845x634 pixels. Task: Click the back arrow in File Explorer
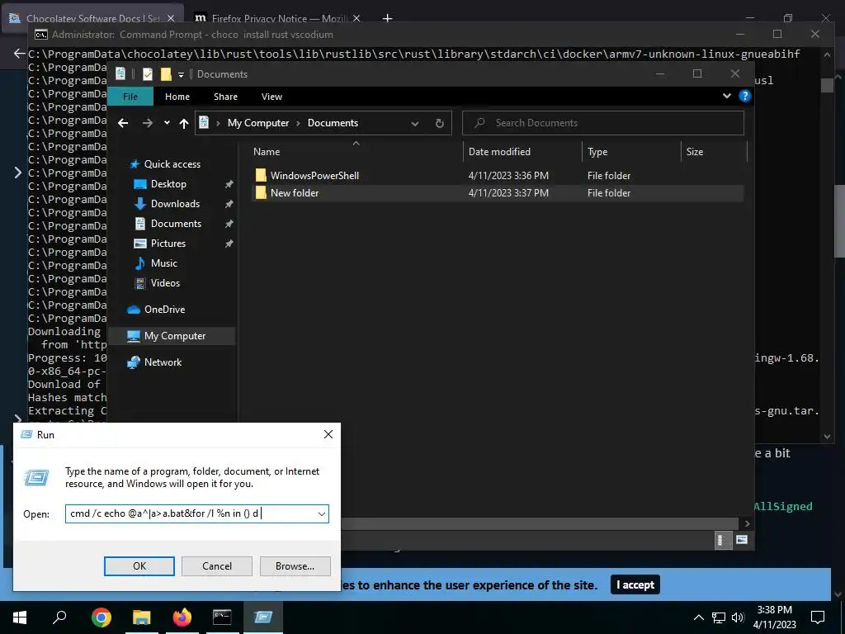(123, 123)
